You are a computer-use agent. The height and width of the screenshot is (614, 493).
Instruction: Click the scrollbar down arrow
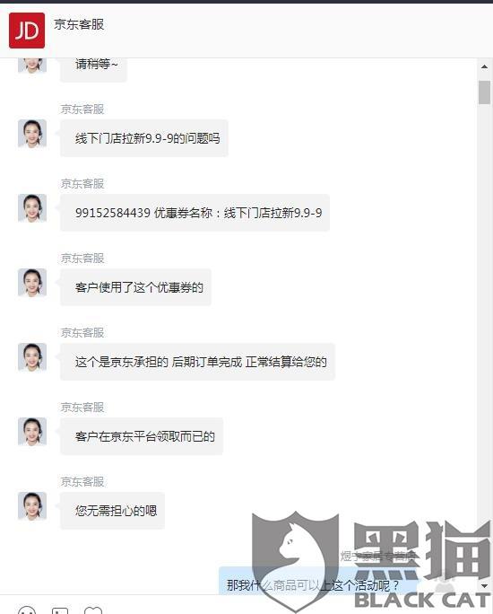pyautogui.click(x=484, y=586)
